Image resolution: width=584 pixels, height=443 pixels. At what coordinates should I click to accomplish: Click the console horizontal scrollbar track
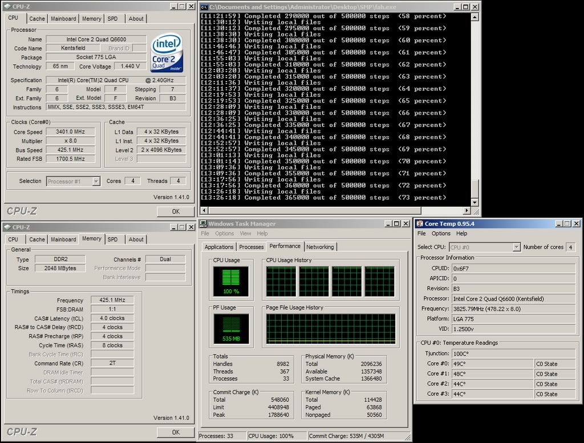[335, 211]
